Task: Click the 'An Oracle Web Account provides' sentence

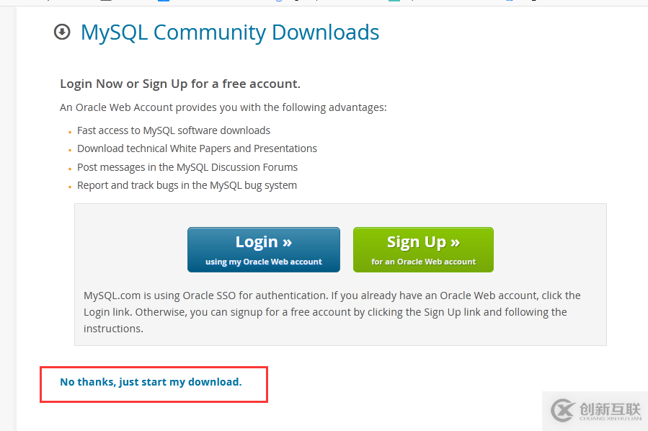Action: click(x=223, y=107)
